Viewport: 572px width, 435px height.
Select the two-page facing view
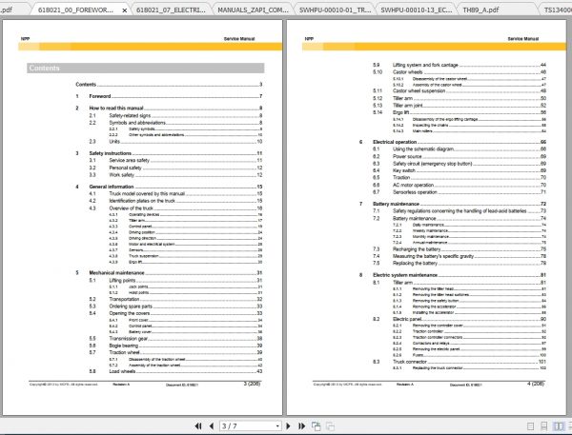pyautogui.click(x=558, y=425)
